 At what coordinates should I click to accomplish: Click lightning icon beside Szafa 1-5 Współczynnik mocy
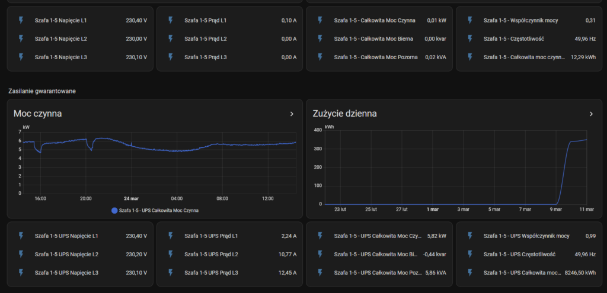click(471, 20)
